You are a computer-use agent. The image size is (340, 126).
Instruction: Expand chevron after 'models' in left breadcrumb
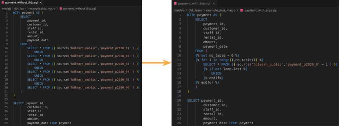pos(13,9)
